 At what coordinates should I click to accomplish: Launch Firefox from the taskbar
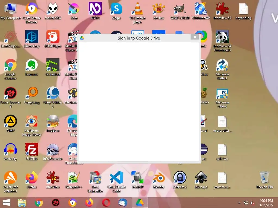click(89, 203)
